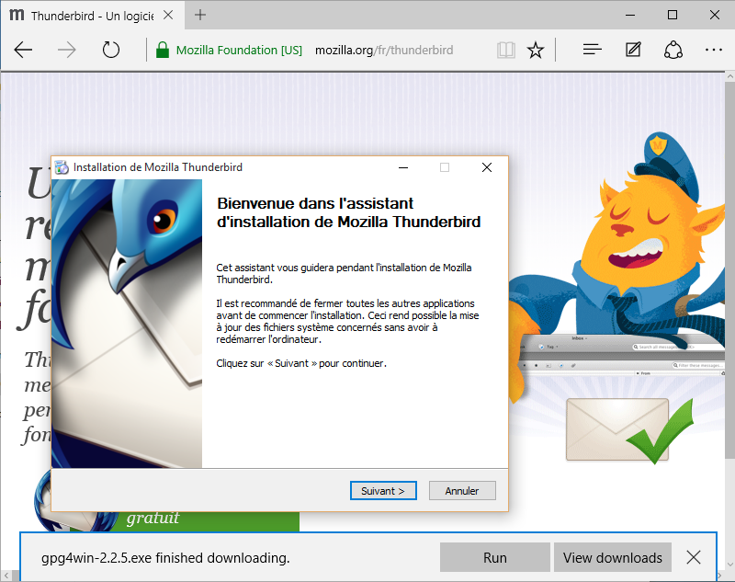The height and width of the screenshot is (582, 735).
Task: Dismiss the download notification bar
Action: (694, 557)
